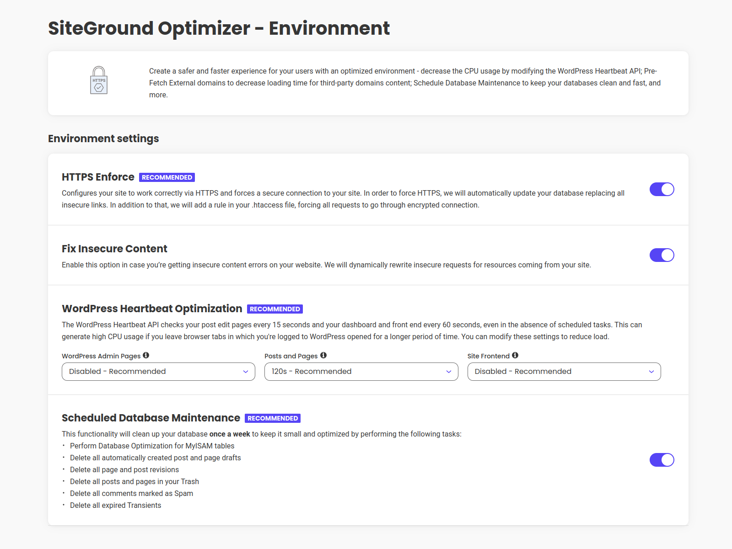Click the Scheduled Database Maintenance heading
Image resolution: width=732 pixels, height=549 pixels.
[x=151, y=418]
